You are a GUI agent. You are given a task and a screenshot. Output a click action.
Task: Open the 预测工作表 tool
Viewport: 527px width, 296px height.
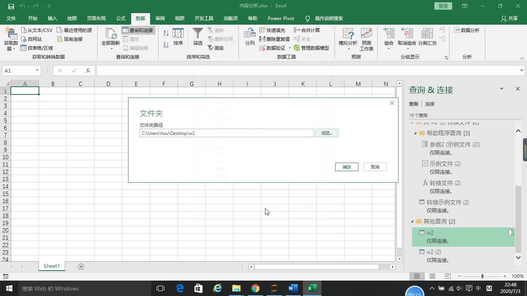(365, 39)
